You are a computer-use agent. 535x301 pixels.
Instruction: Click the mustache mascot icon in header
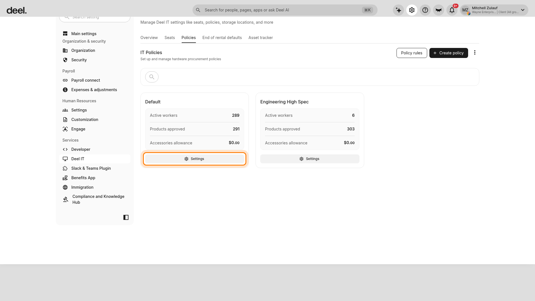click(x=439, y=10)
